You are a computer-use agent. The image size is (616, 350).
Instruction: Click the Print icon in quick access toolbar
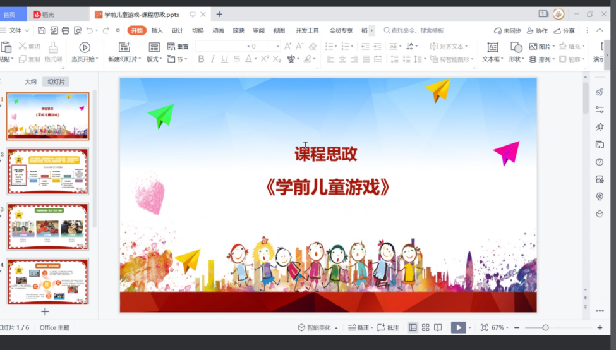65,30
